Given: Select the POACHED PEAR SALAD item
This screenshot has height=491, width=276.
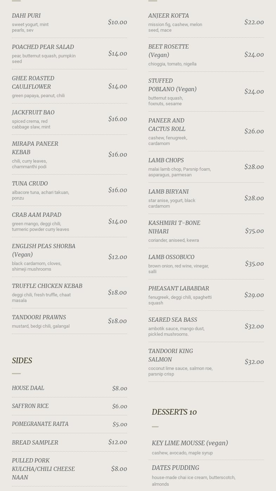Looking at the screenshot, I should coord(43,47).
